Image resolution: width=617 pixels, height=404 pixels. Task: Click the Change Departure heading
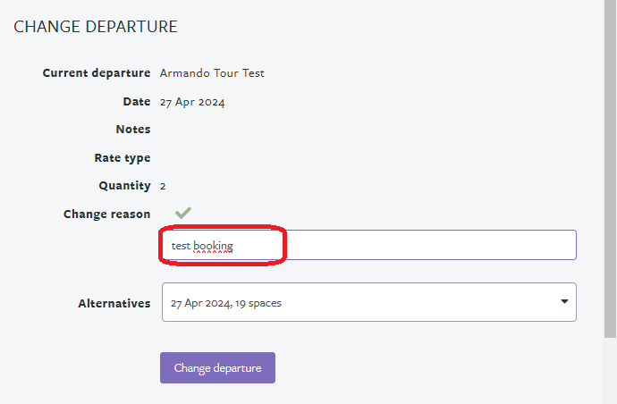(96, 27)
